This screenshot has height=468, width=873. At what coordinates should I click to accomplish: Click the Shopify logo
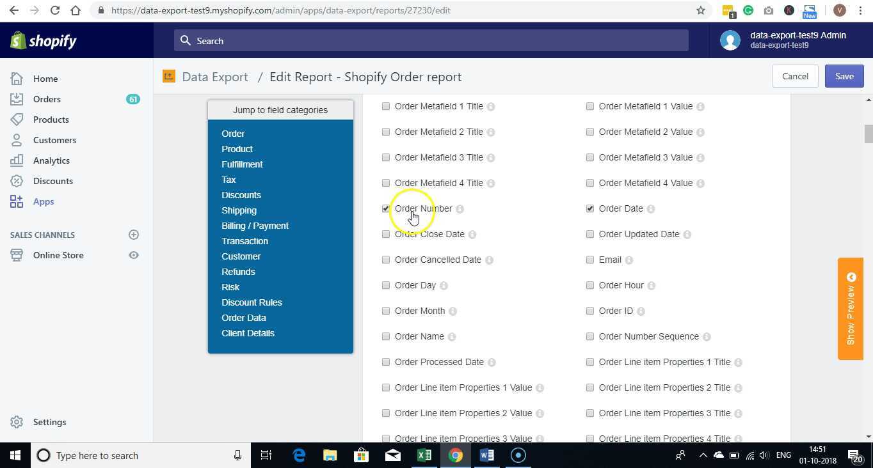44,41
